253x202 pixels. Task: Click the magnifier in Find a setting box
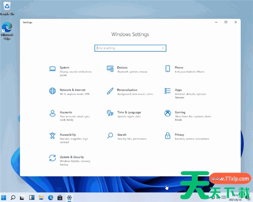(x=163, y=48)
